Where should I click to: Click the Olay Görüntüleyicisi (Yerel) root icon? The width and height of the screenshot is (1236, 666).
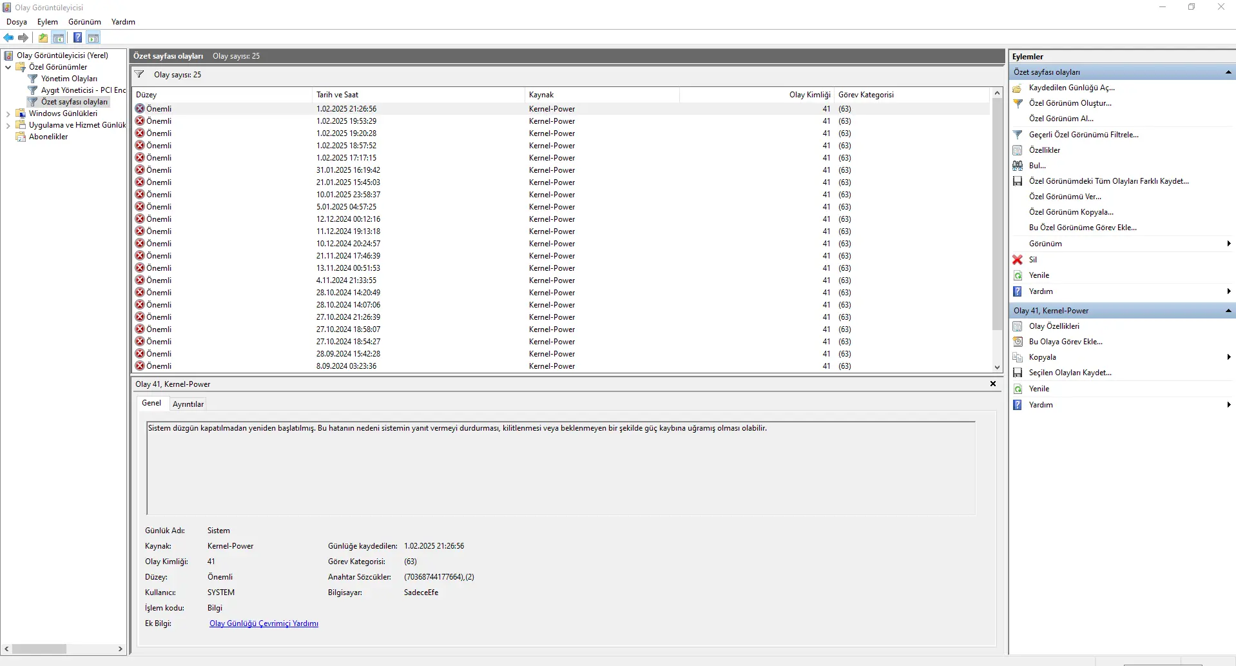tap(8, 55)
